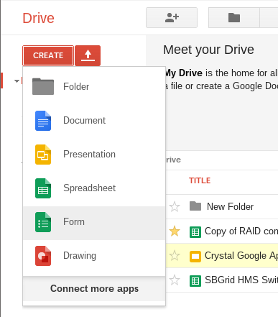
Task: Choose Document from the Create menu
Action: (x=94, y=121)
